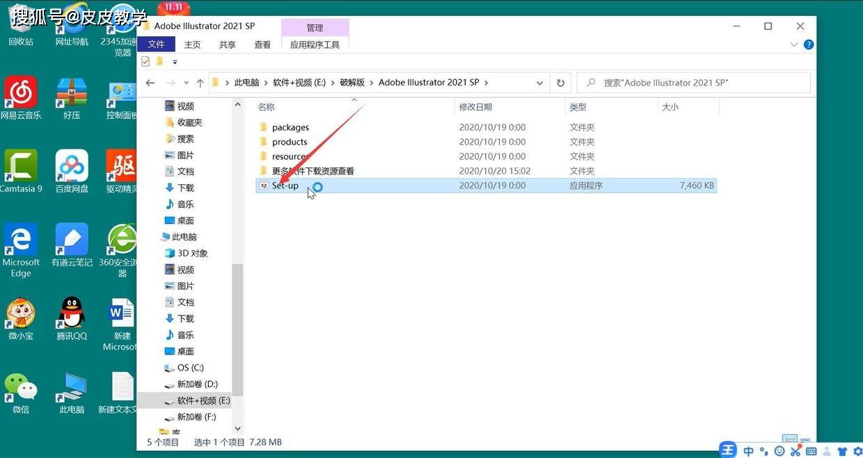Click the navigation pane vertical scrollbar
The image size is (863, 458).
tap(237, 327)
